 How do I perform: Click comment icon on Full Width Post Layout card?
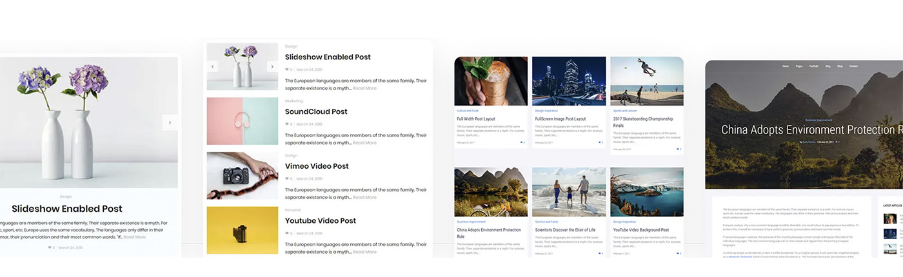coord(521,142)
